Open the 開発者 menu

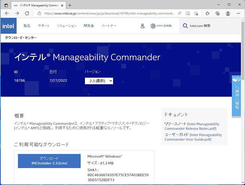89,26
